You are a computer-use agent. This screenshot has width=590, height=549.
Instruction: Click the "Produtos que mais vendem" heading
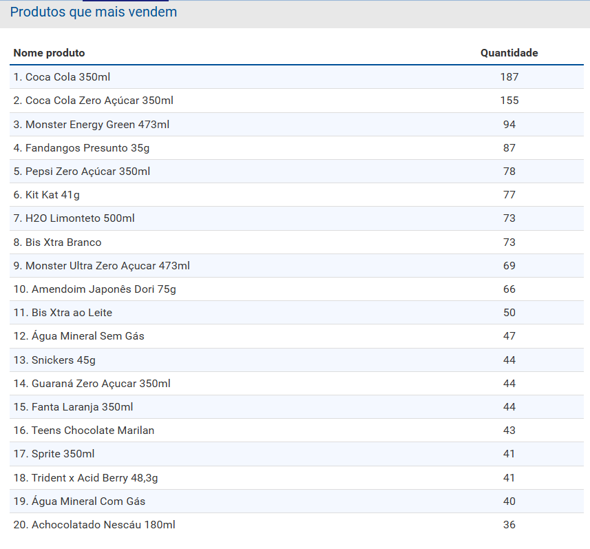point(94,12)
